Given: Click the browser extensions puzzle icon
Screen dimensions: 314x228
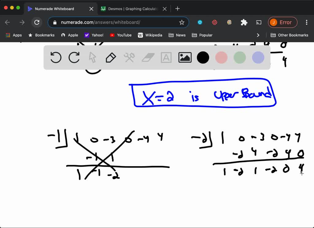Looking at the screenshot, I should tap(244, 22).
